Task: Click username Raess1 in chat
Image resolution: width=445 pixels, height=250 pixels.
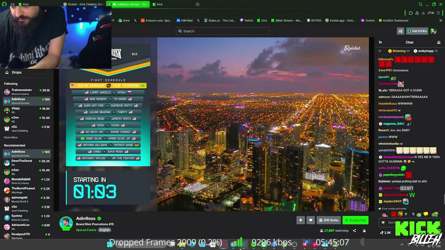Action: point(383,130)
